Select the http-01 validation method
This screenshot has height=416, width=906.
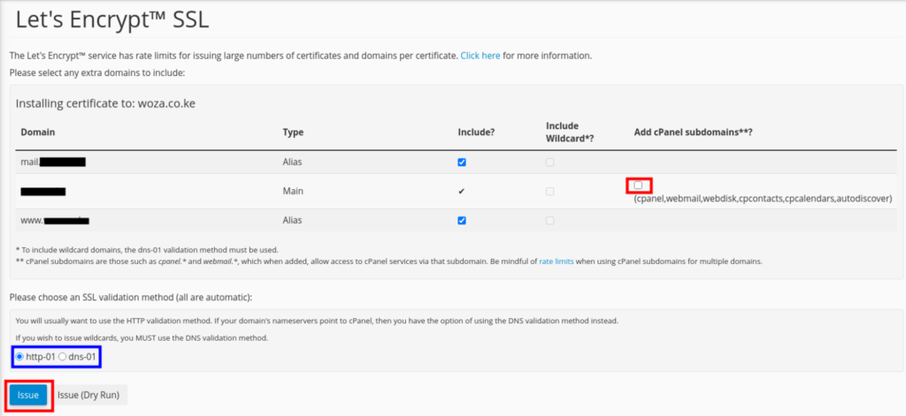tap(20, 357)
